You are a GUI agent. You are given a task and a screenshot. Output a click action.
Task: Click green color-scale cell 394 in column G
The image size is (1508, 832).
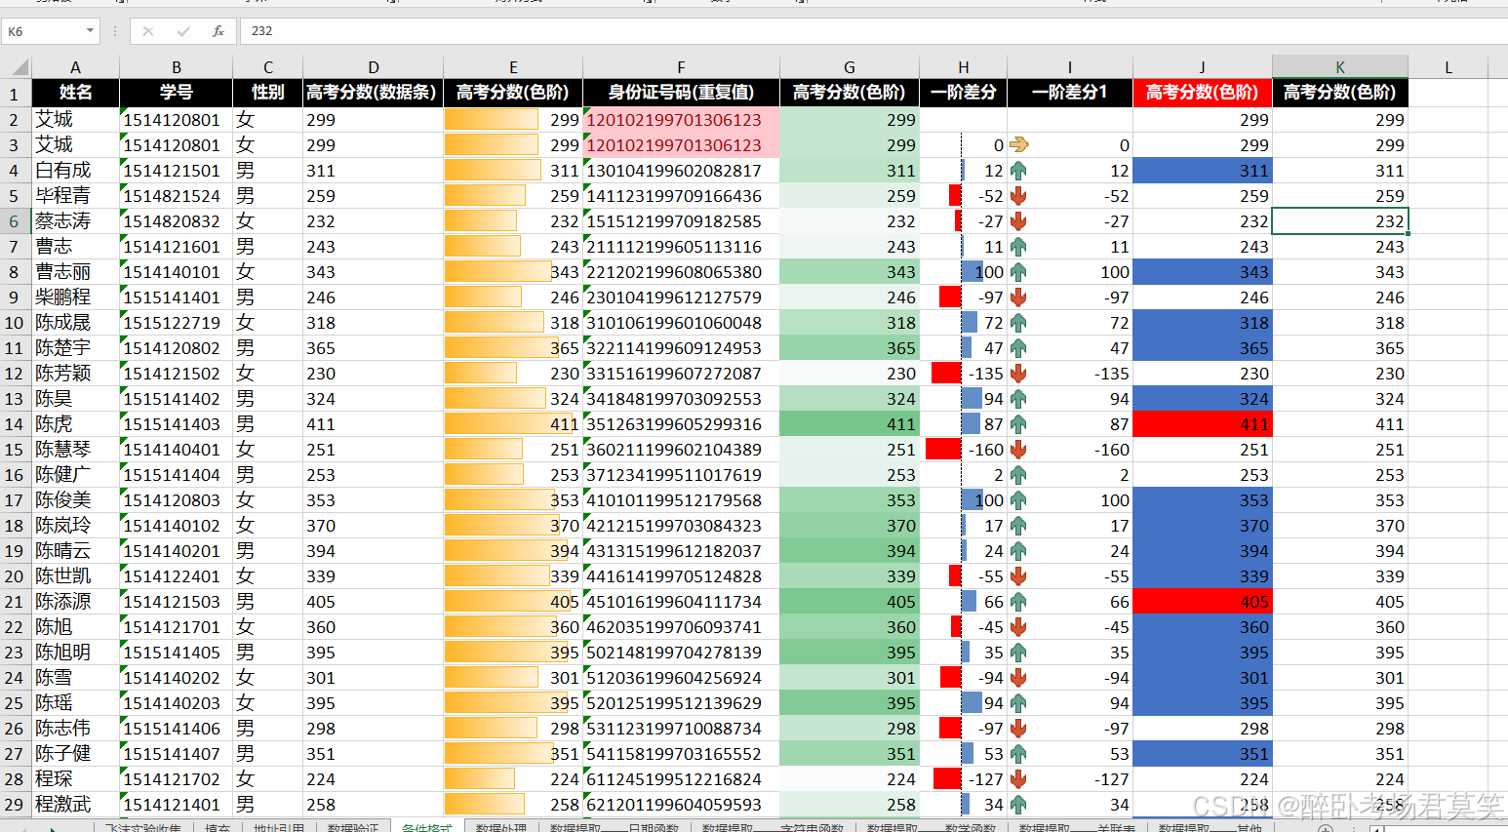coord(850,550)
